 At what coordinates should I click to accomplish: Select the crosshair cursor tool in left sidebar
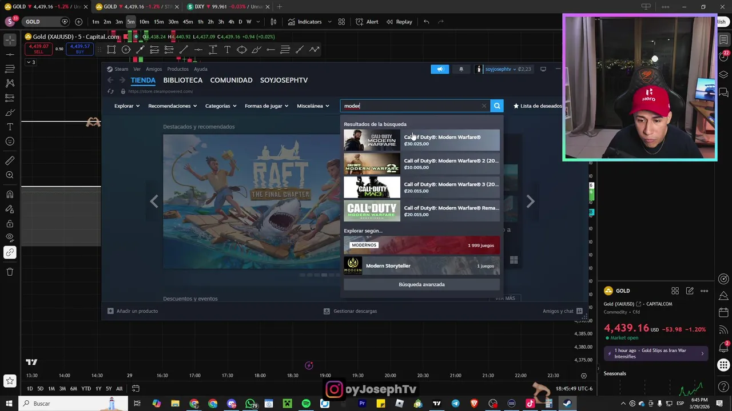tap(10, 40)
